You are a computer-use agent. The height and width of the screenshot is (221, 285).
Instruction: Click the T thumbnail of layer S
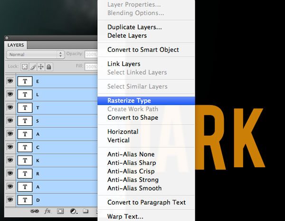point(24,121)
